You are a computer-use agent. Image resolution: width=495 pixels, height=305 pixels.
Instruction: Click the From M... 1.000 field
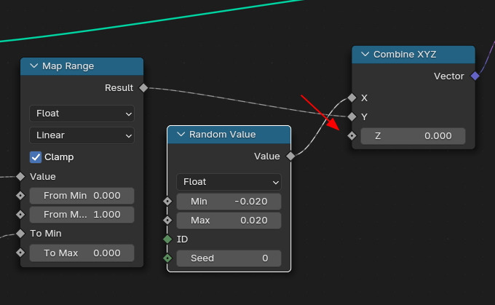tap(82, 215)
